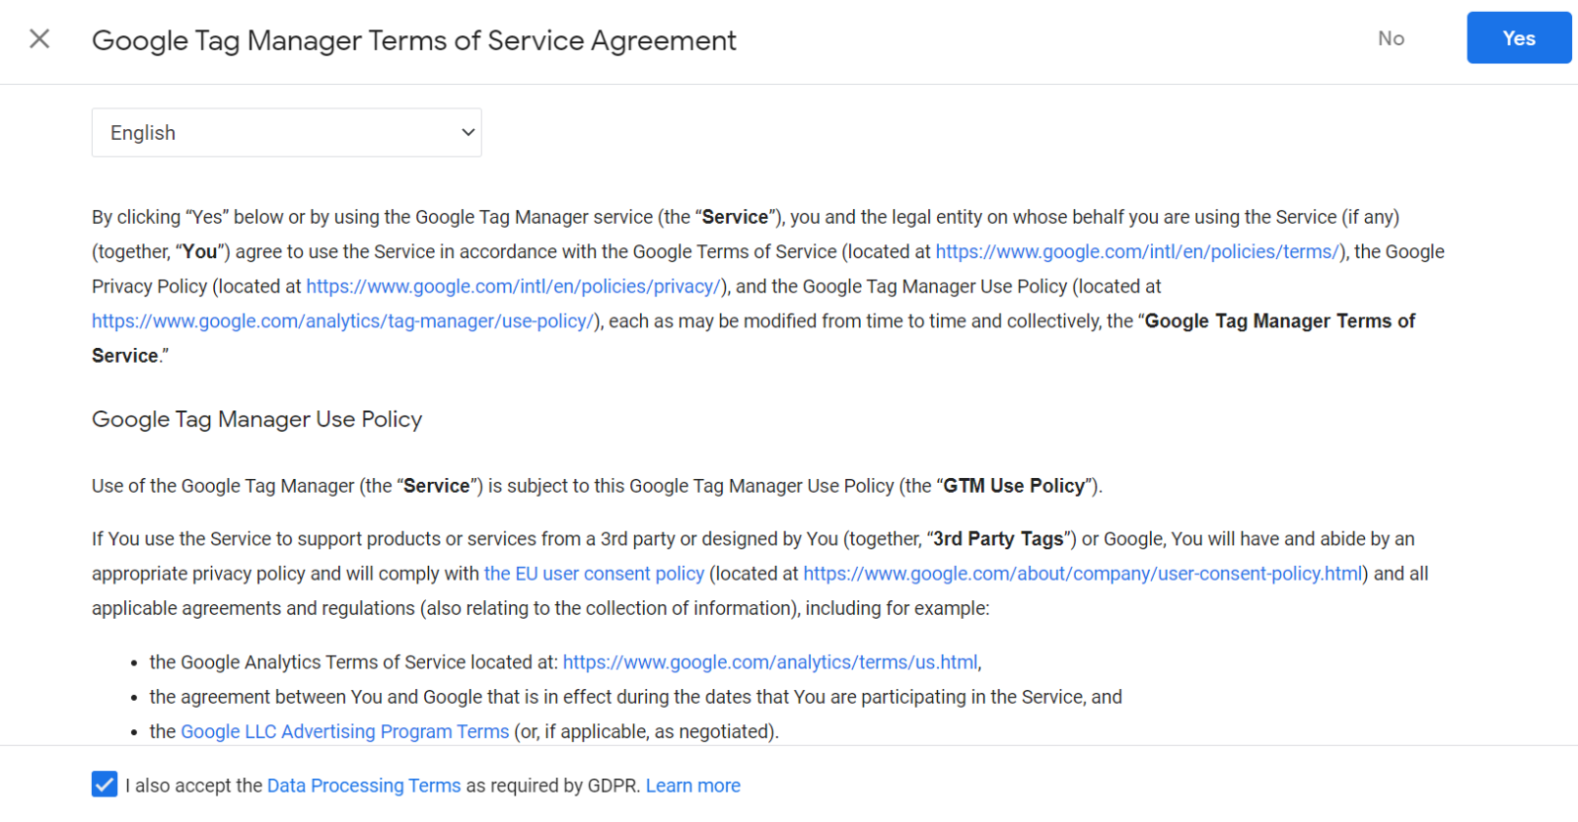
Task: Click the Yes button to accept terms
Action: click(x=1519, y=38)
